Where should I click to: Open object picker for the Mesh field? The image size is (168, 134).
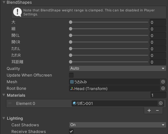pyautogui.click(x=163, y=82)
